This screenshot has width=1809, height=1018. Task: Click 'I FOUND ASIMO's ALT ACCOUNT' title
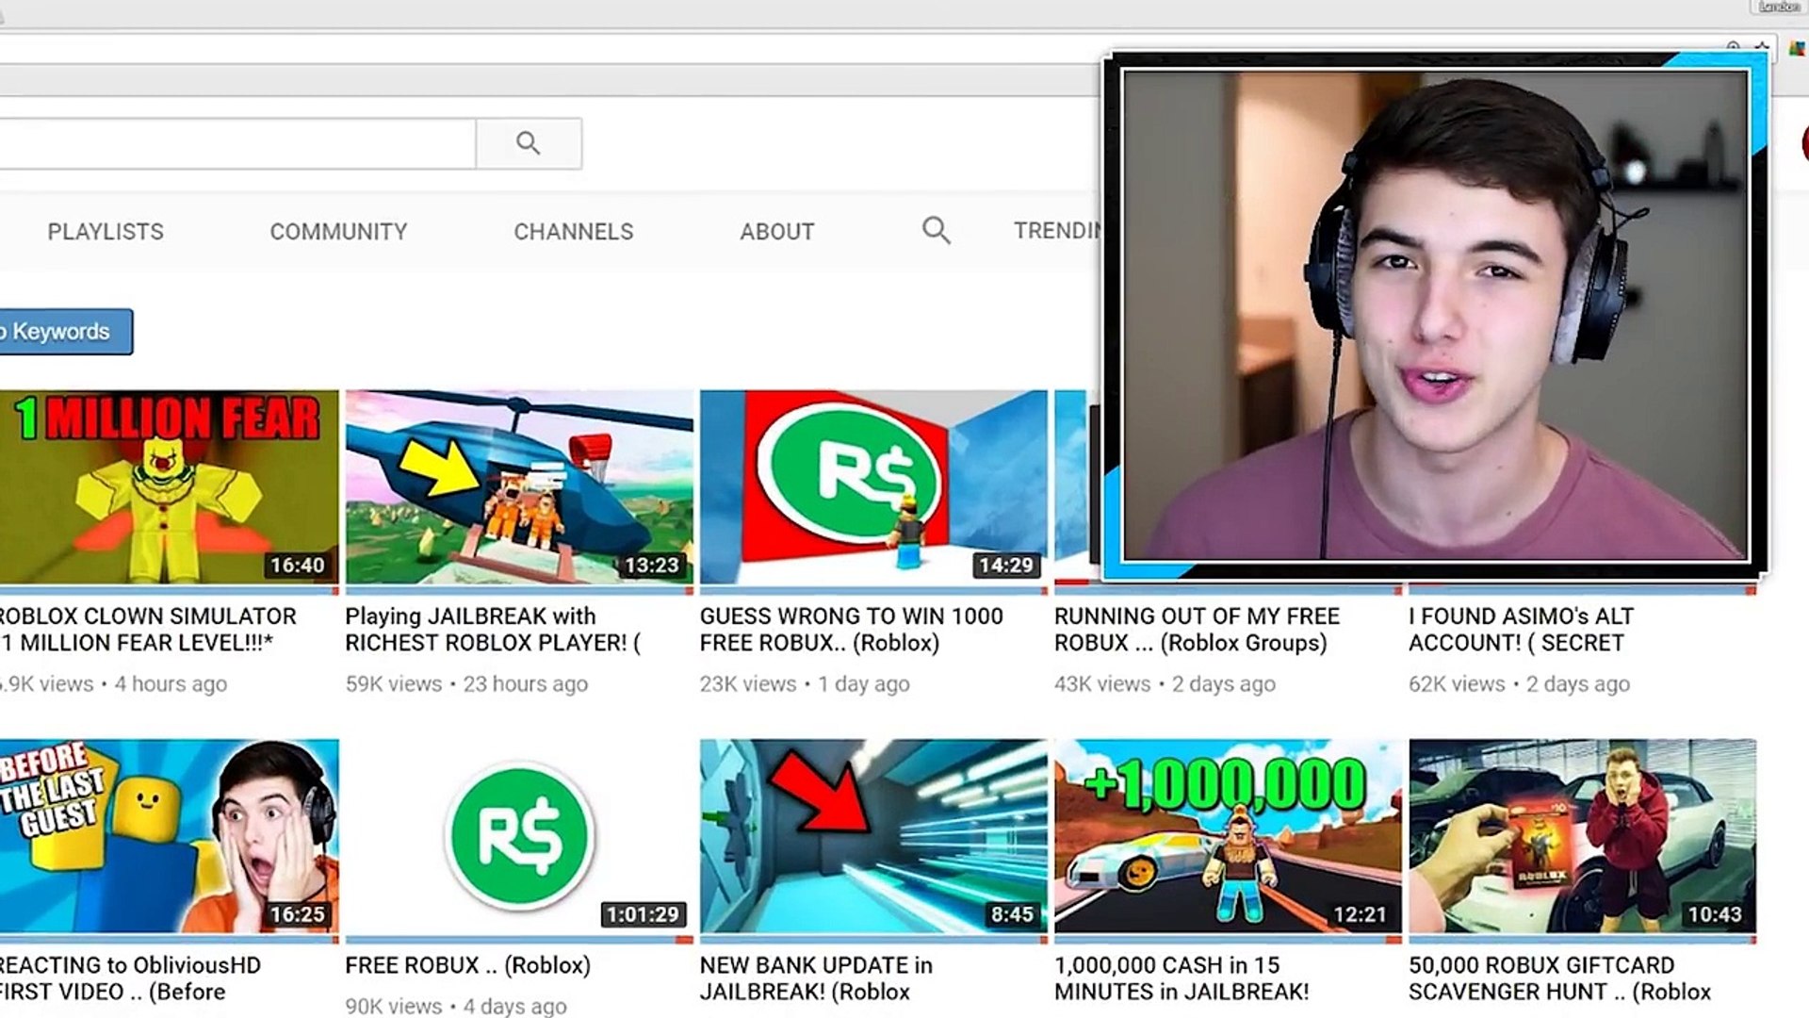pos(1520,629)
